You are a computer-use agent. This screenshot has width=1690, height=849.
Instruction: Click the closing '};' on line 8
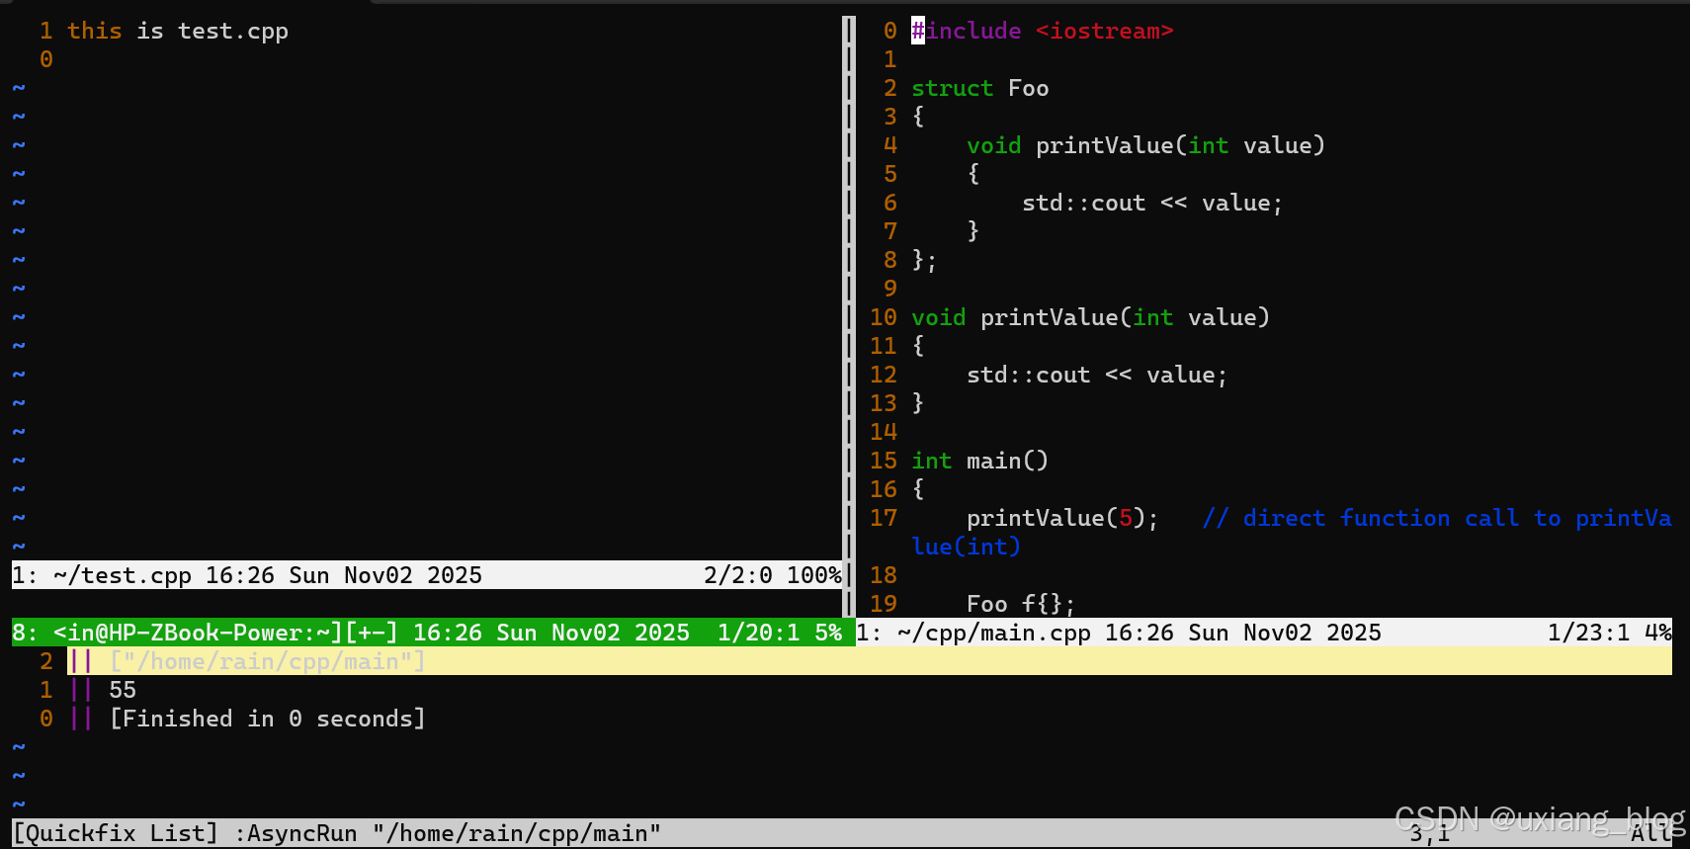click(x=924, y=260)
